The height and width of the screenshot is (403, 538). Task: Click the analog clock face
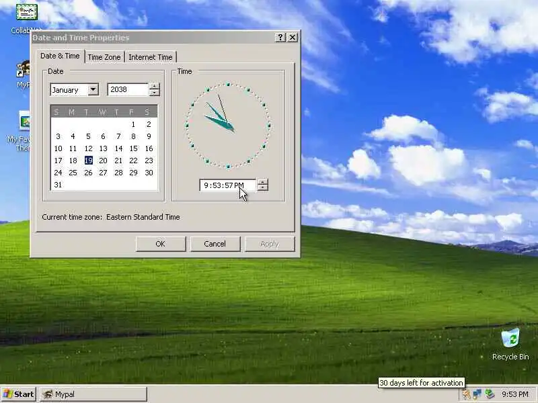[228, 126]
